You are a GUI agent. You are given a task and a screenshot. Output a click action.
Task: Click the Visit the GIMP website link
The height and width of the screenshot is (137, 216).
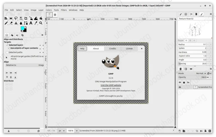click(x=111, y=85)
